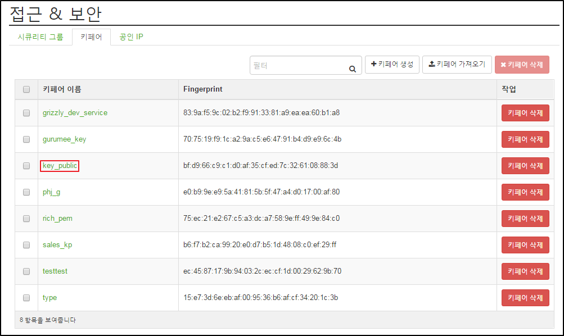Image resolution: width=564 pixels, height=336 pixels.
Task: Delete the phj_g keypair via row button
Action: coord(525,192)
